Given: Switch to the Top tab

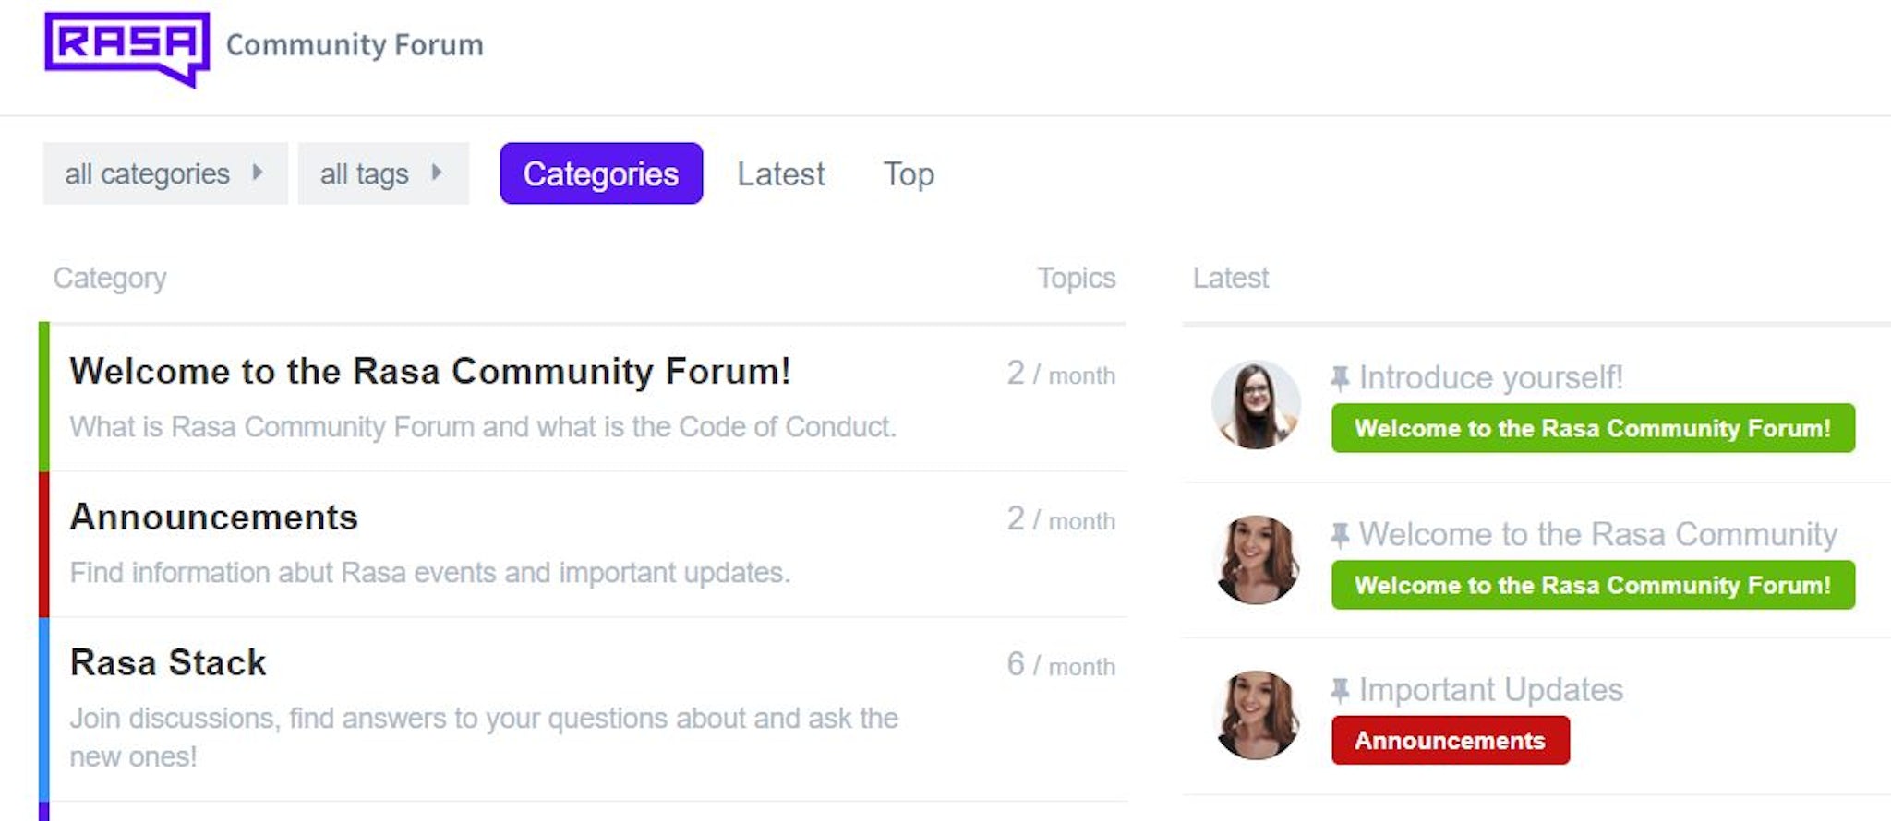Looking at the screenshot, I should (x=909, y=173).
